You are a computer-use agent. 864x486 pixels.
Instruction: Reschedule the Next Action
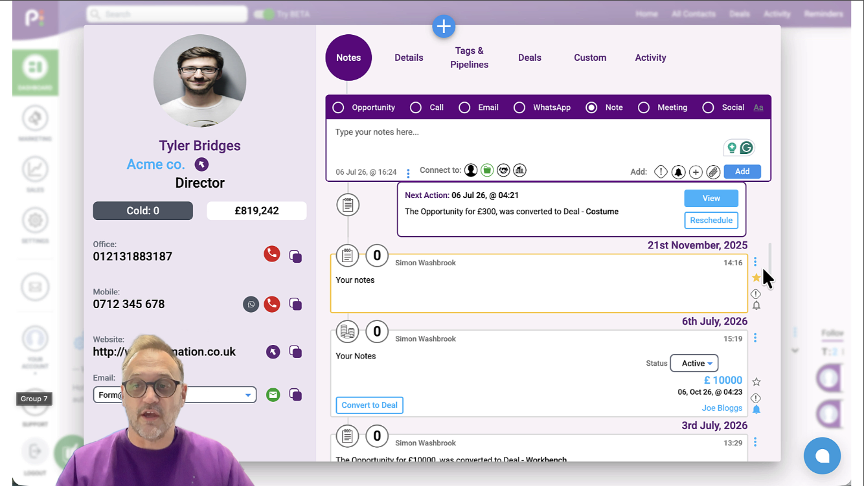pyautogui.click(x=711, y=220)
